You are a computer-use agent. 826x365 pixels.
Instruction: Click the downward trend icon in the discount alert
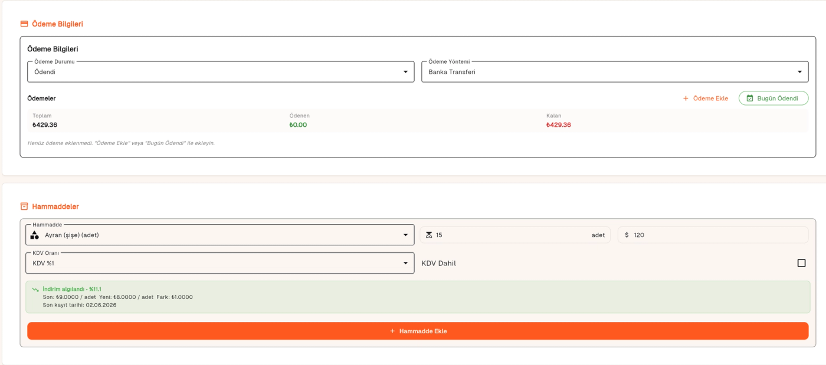35,290
